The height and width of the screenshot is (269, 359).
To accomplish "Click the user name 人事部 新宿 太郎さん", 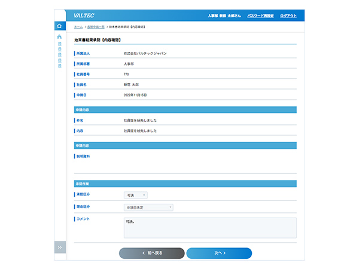I will (x=224, y=15).
